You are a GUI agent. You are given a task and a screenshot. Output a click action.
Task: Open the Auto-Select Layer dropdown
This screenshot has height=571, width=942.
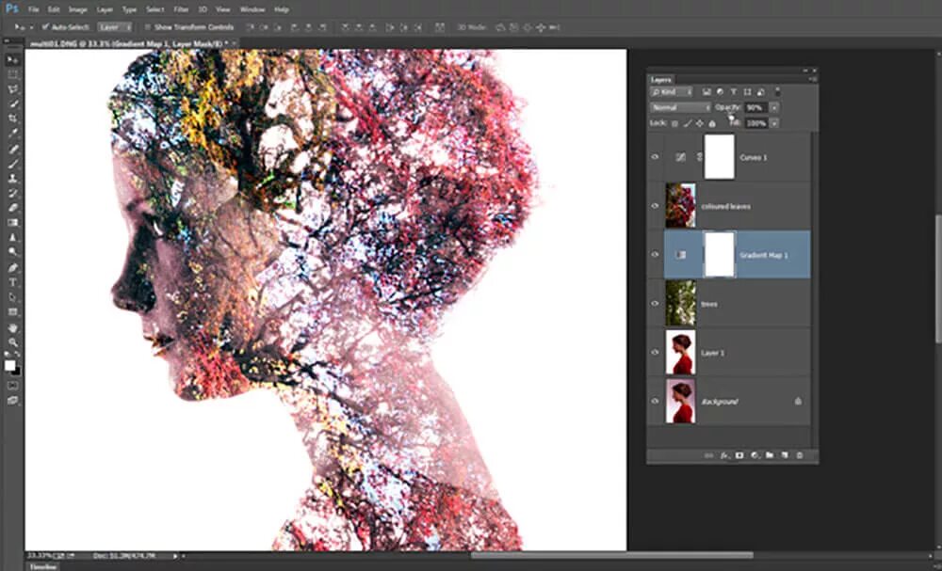coord(115,27)
